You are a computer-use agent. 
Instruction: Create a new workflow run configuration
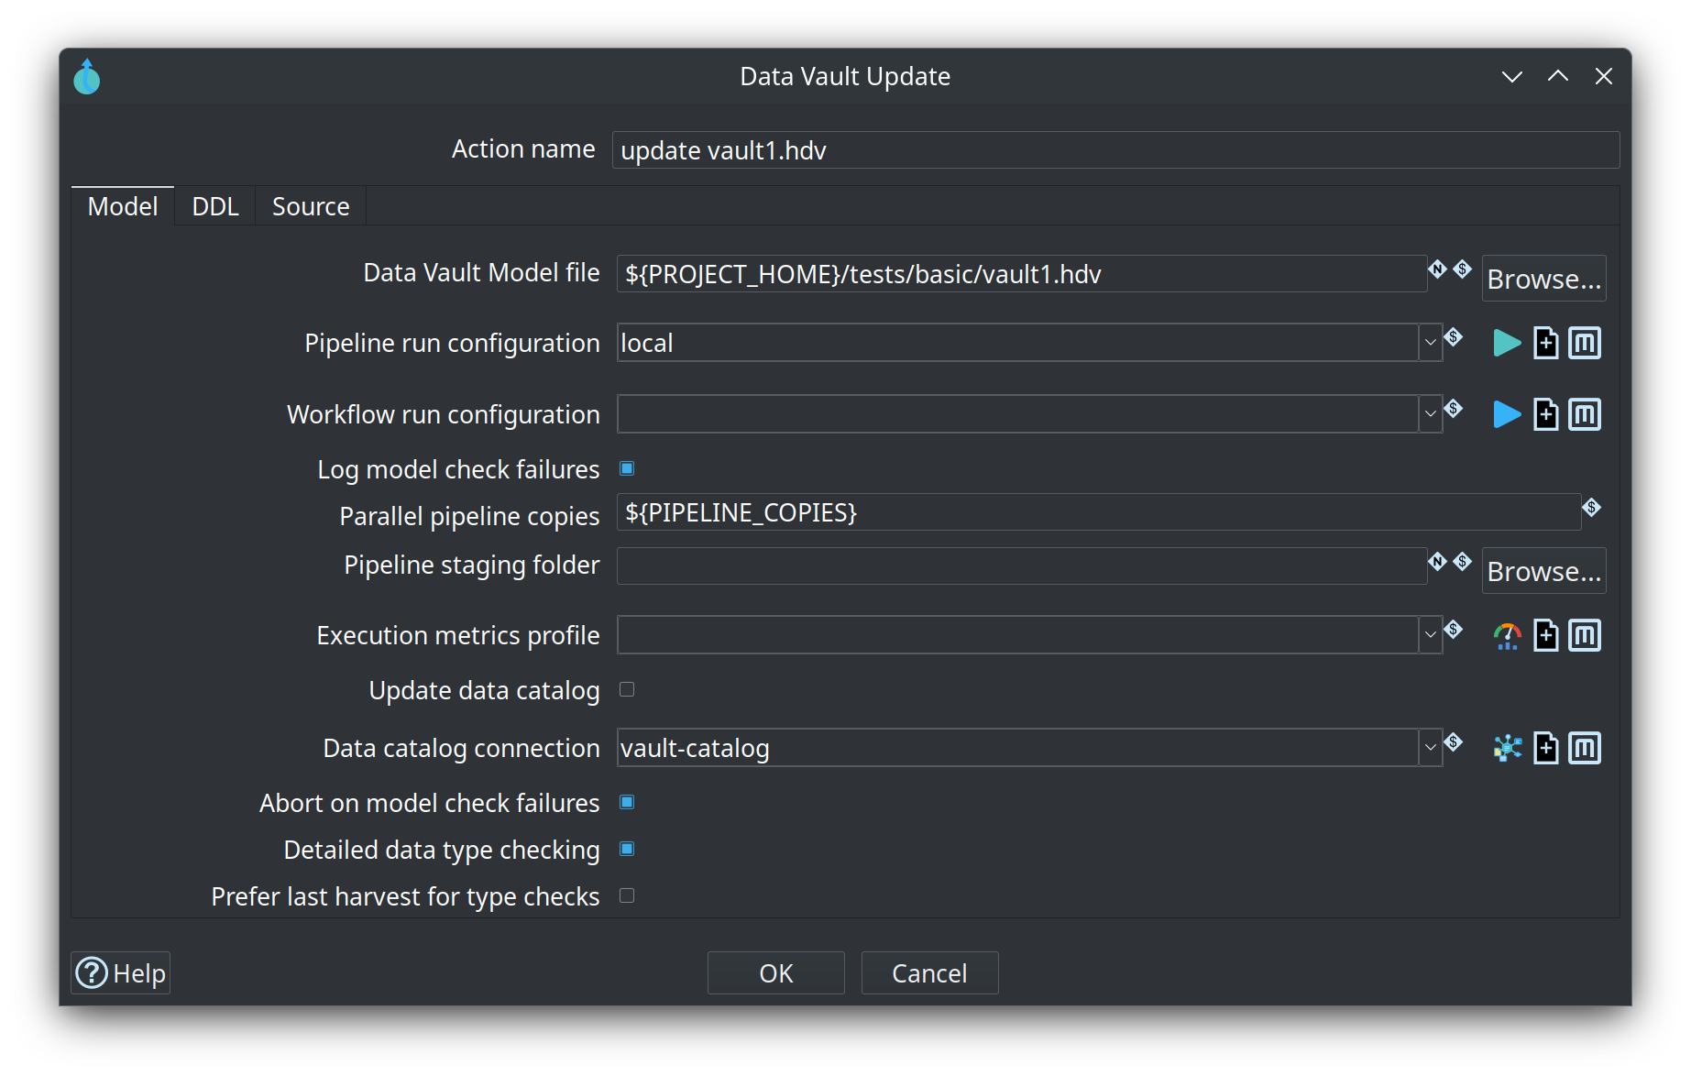coord(1546,414)
